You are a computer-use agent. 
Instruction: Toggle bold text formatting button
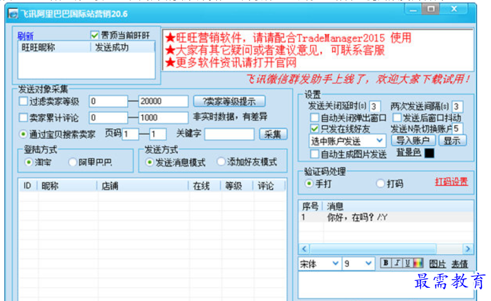pos(386,263)
